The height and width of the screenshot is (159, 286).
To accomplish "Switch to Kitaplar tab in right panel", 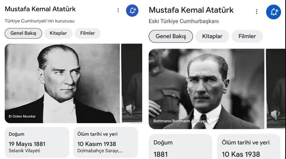I will pos(212,36).
